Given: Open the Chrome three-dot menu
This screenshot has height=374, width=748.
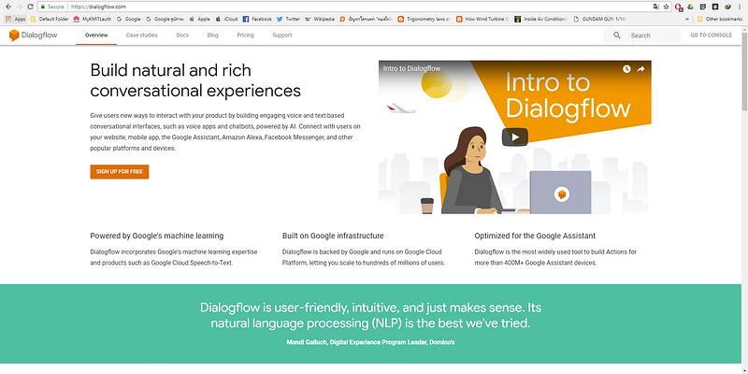Looking at the screenshot, I should [x=740, y=7].
